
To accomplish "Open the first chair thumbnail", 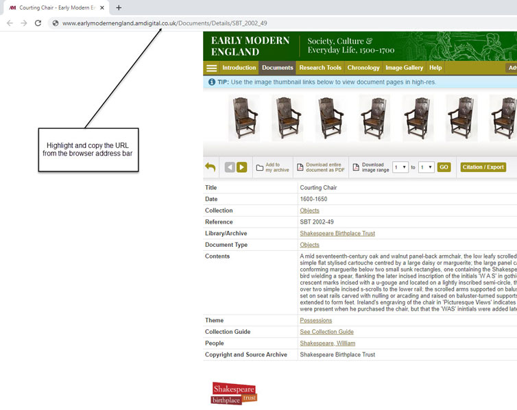I will tap(244, 118).
